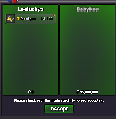Viewport: 116px width, 119px height.
Task: Click the 15,000,000 money offer
Action: pos(89,92)
